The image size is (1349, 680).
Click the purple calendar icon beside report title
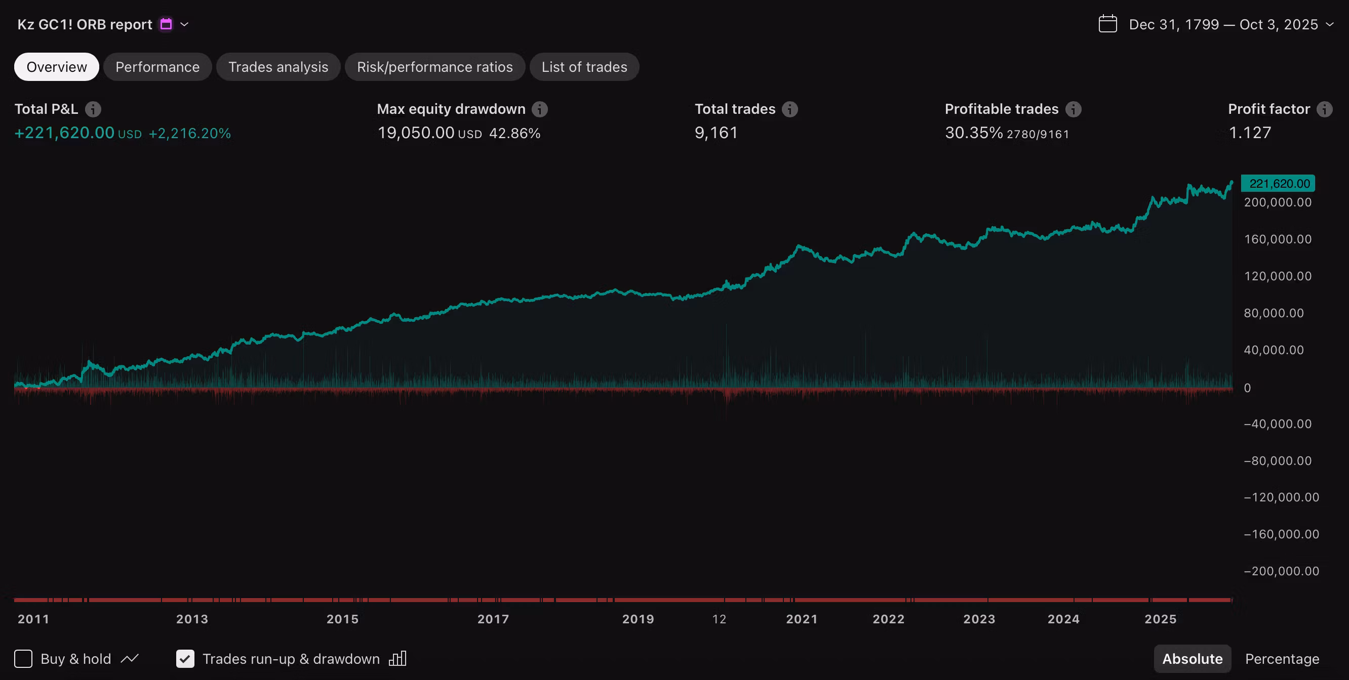pos(166,24)
